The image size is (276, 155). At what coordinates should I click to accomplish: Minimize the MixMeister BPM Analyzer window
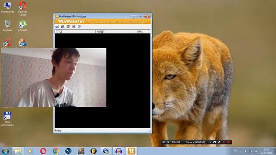(x=134, y=16)
